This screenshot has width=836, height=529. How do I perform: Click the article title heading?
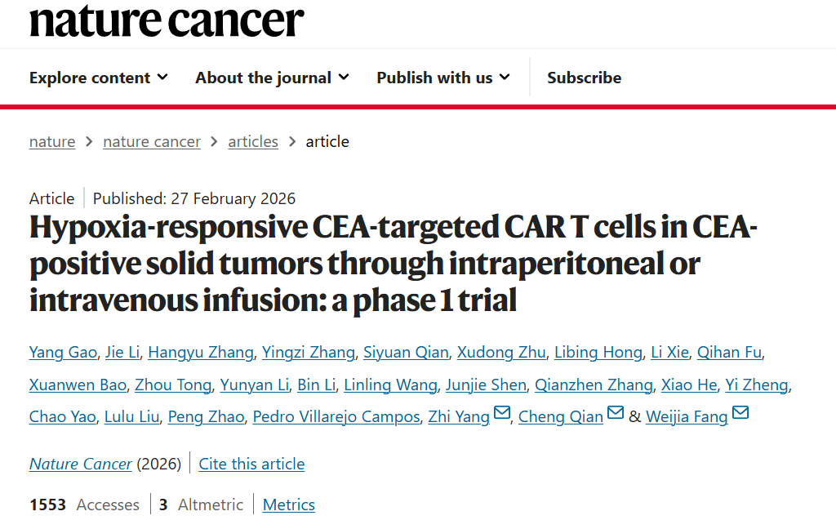392,264
